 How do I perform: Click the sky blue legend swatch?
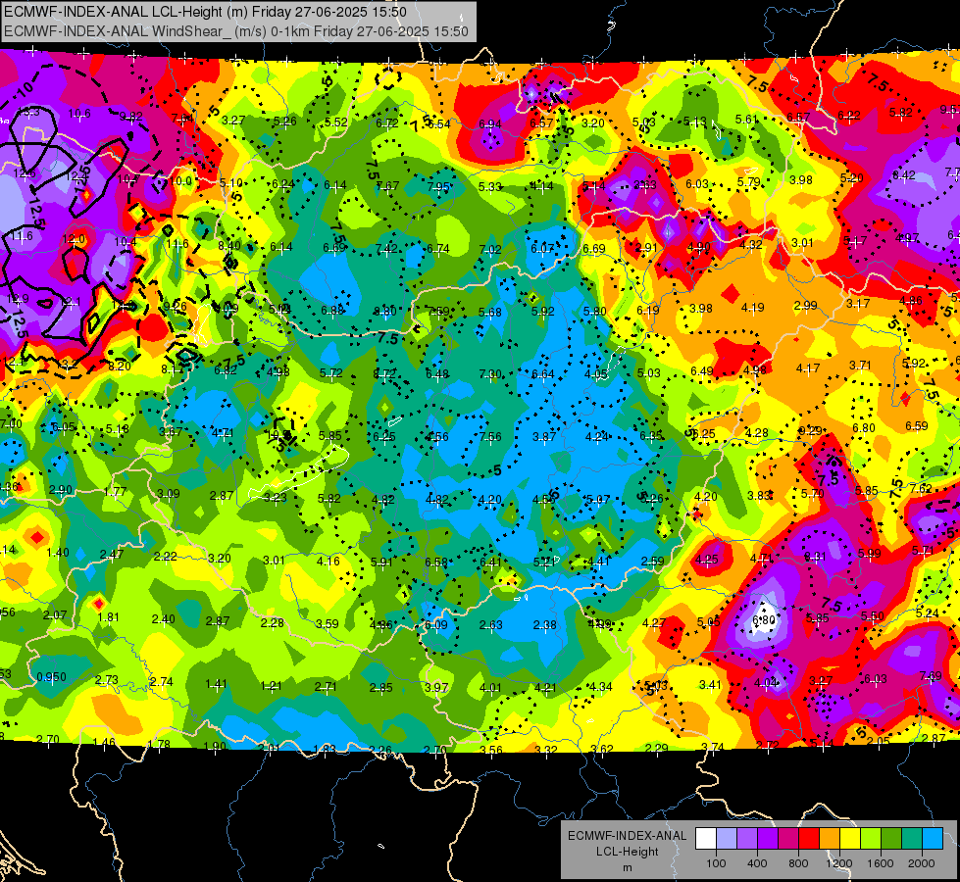[x=932, y=839]
